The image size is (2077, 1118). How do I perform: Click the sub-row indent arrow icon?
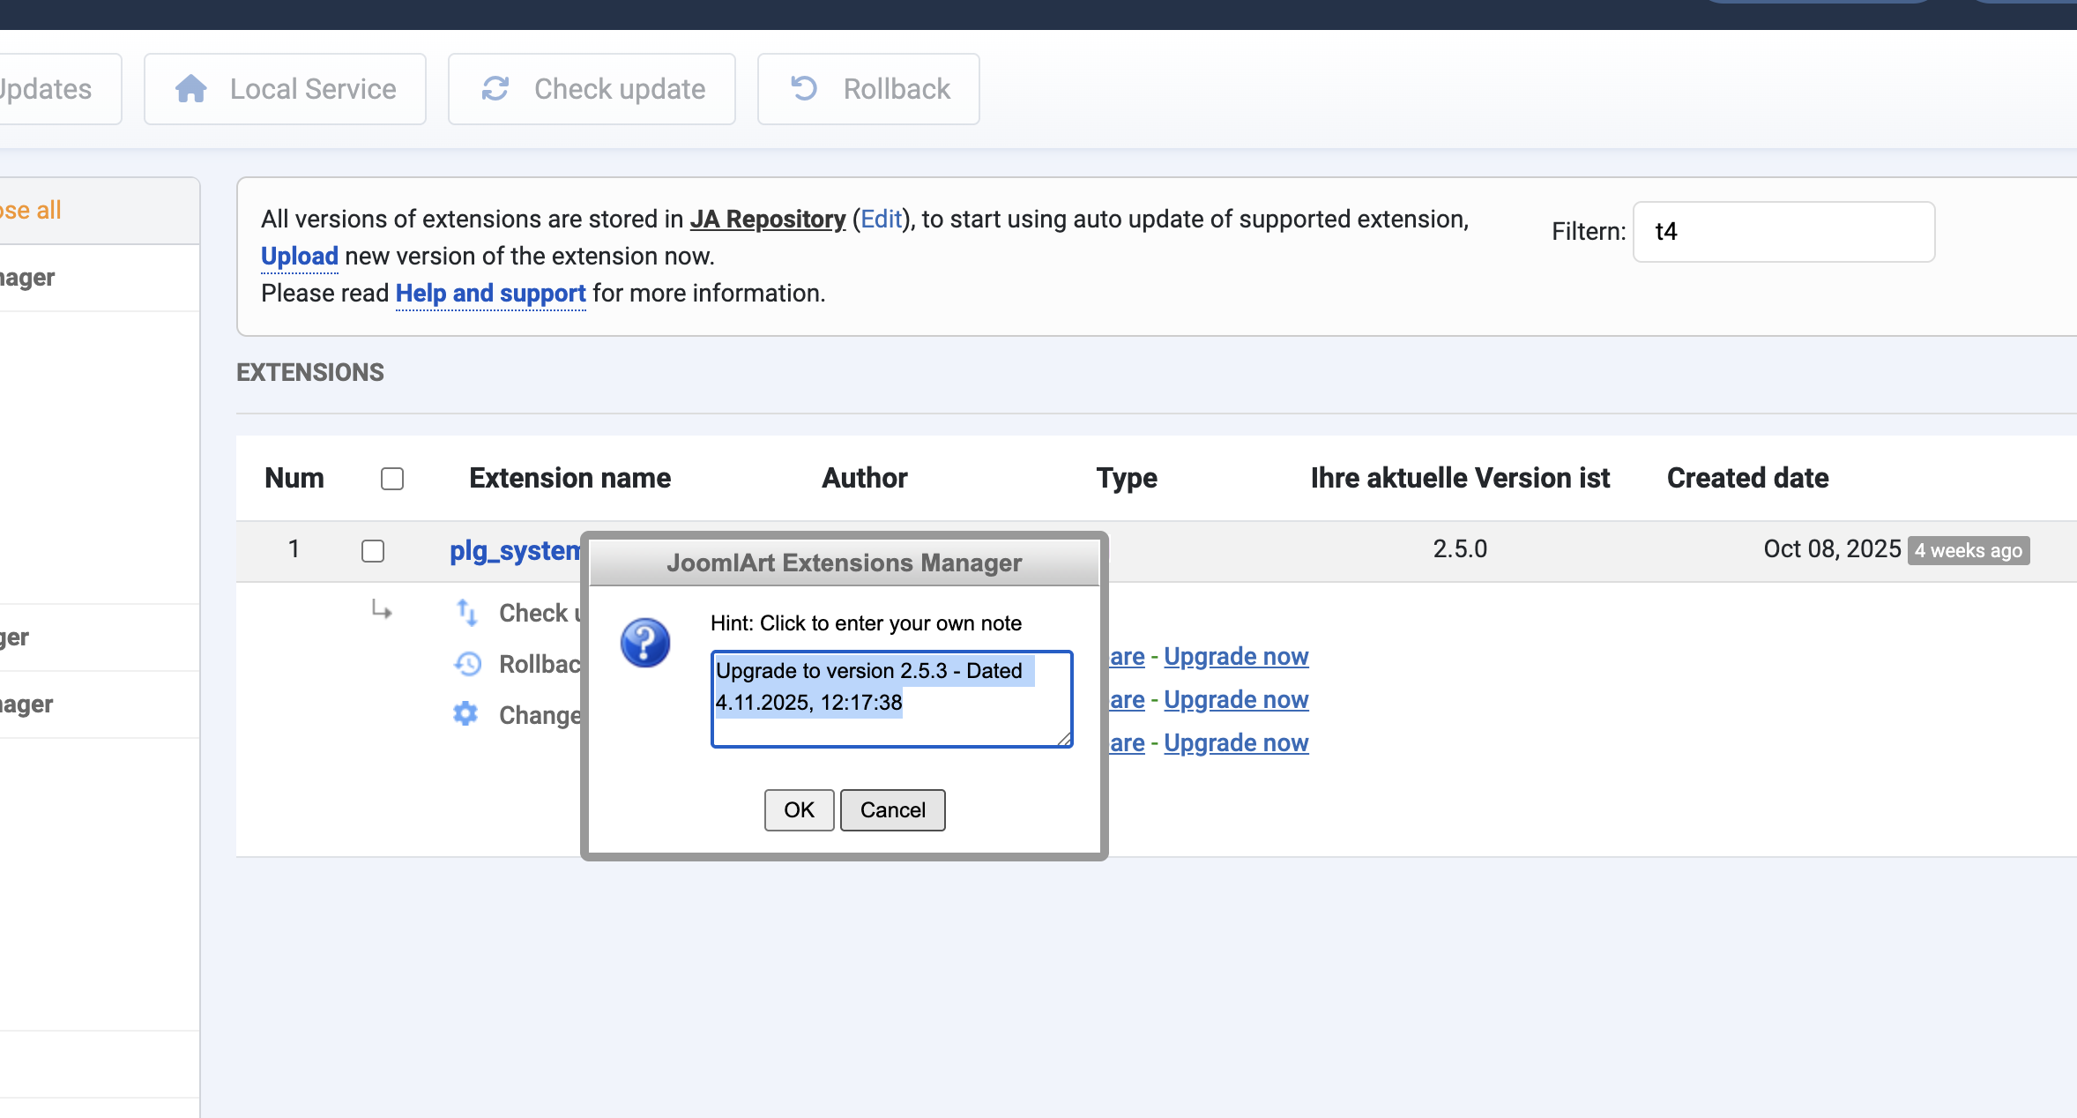click(x=382, y=609)
